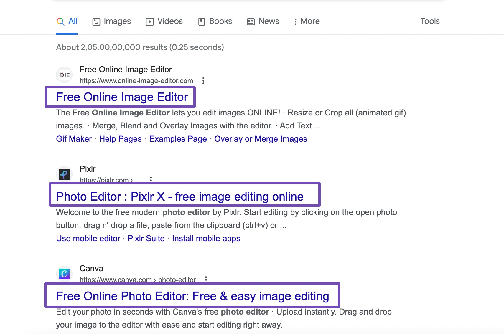Image resolution: width=504 pixels, height=334 pixels.
Task: Open the Pixlr Suite sitelink
Action: pos(146,238)
